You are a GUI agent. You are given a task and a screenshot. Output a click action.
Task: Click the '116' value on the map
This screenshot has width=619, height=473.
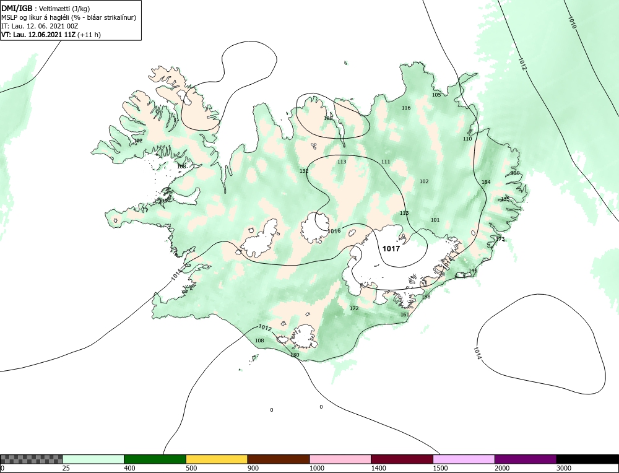pos(406,108)
